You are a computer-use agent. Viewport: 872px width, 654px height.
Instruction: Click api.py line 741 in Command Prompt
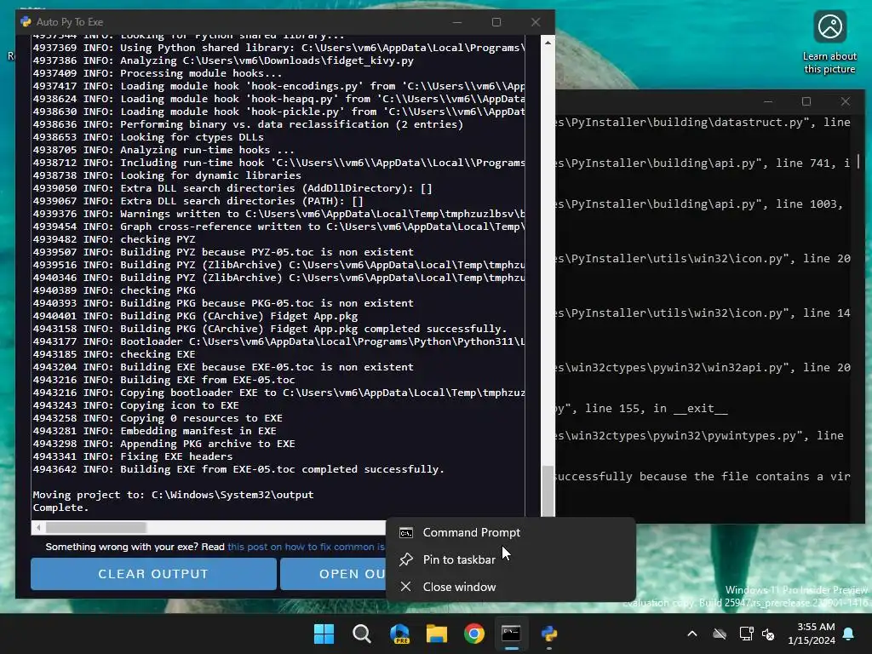click(x=703, y=163)
